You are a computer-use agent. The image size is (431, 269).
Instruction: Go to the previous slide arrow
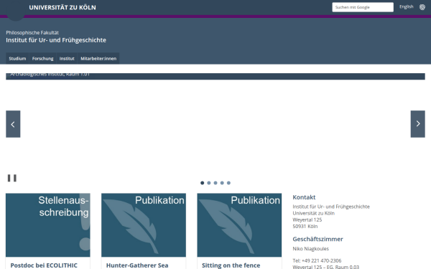click(13, 124)
